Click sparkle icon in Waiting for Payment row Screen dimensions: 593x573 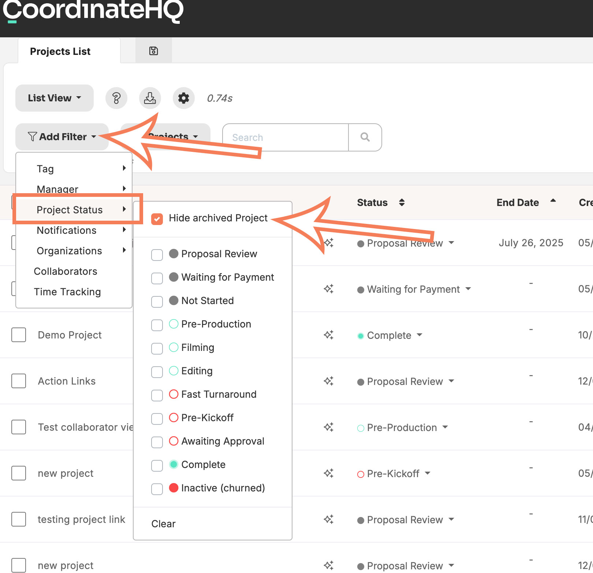pos(328,289)
